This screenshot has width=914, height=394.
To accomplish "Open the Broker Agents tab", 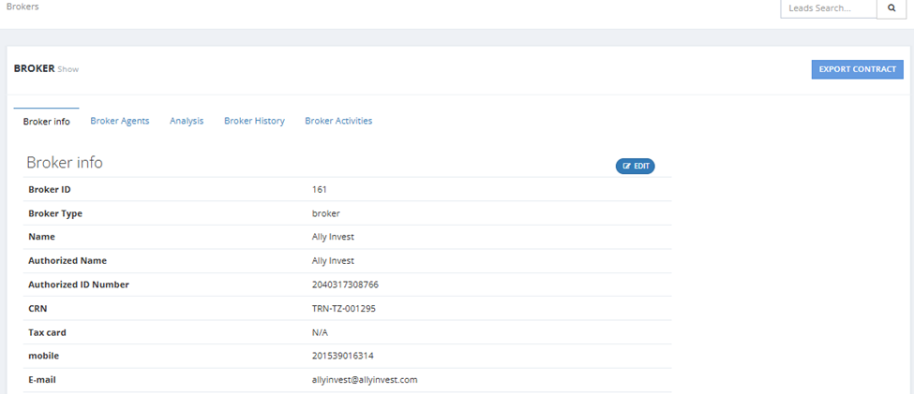I will 119,121.
